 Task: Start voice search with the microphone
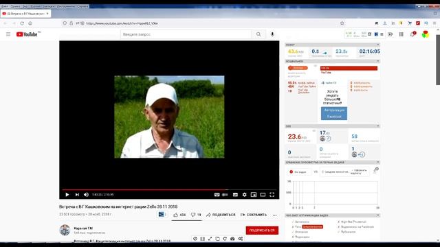(x=272, y=34)
